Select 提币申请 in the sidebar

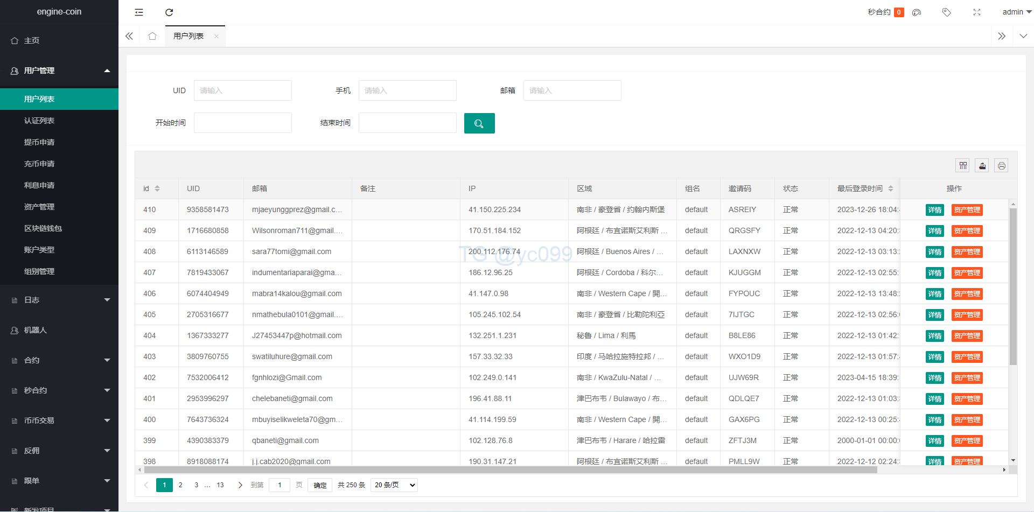39,142
